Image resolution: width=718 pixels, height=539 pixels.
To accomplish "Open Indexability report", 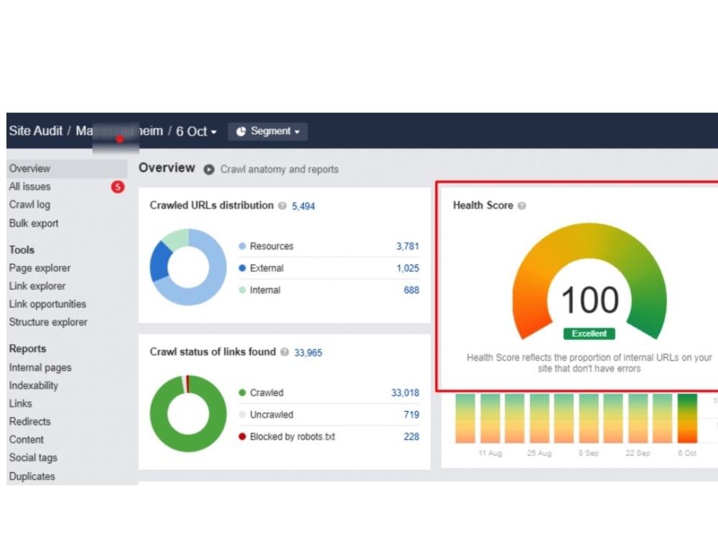I will [x=34, y=385].
